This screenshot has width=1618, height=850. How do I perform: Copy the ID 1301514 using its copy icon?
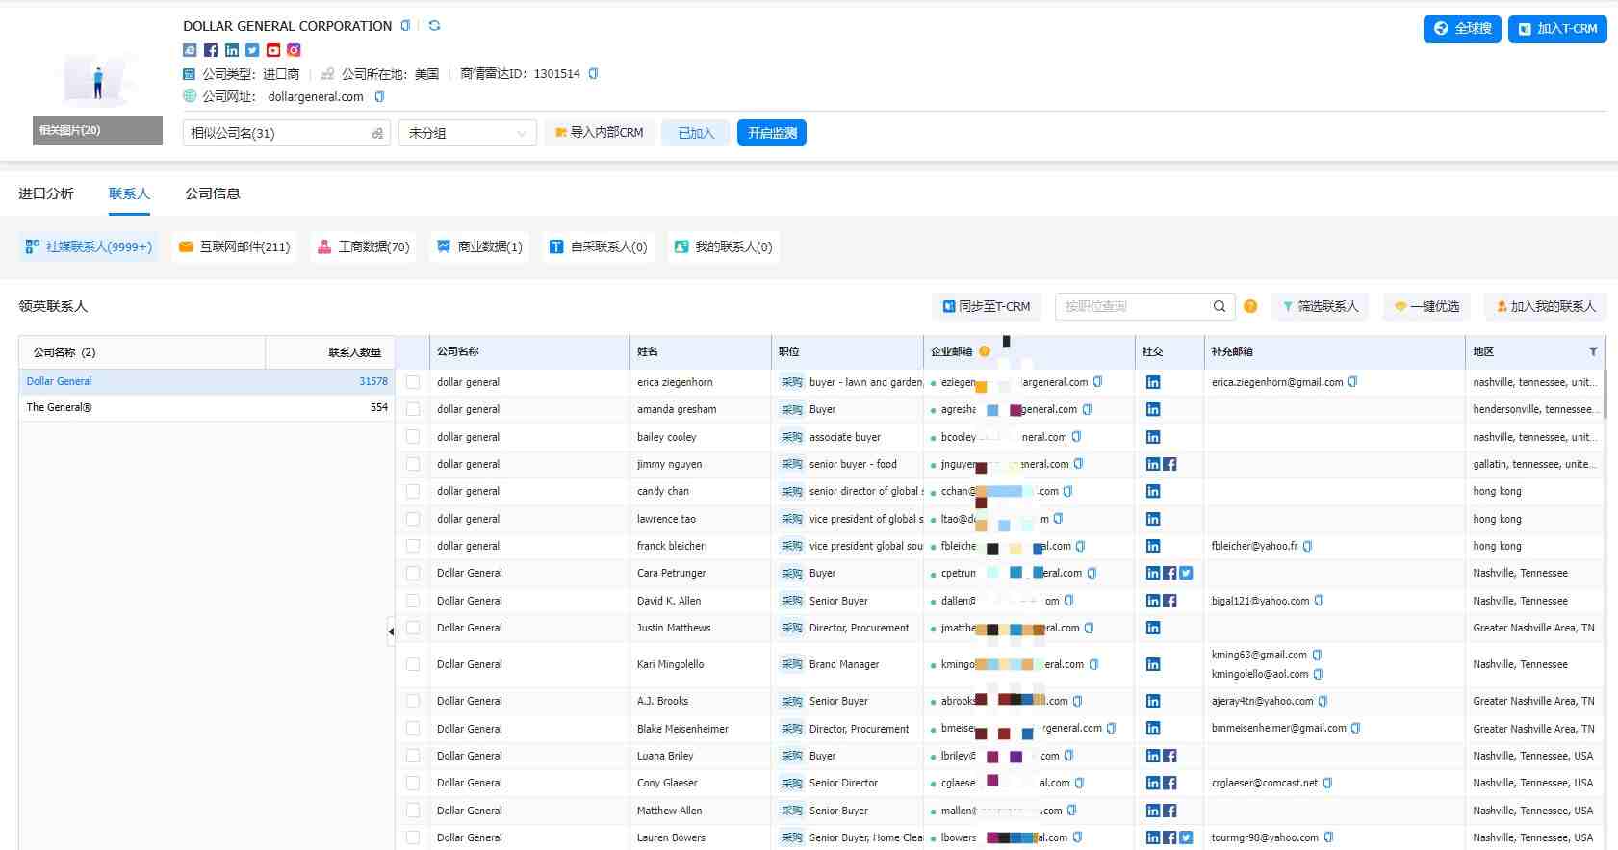(593, 73)
